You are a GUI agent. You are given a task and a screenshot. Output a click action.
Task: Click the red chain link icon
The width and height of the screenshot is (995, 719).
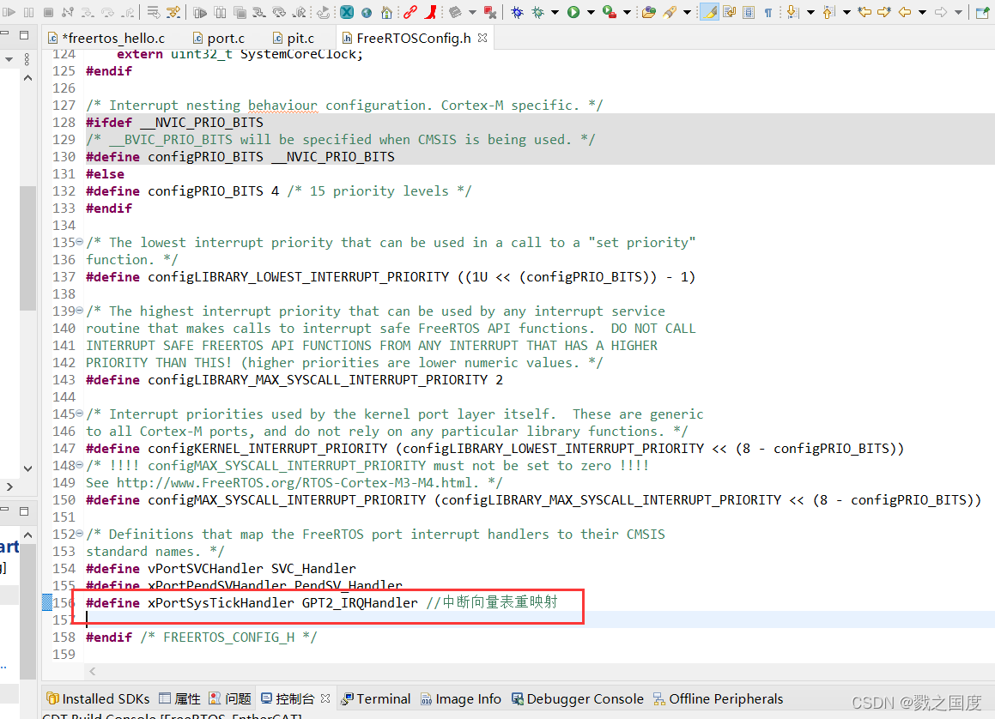(410, 12)
